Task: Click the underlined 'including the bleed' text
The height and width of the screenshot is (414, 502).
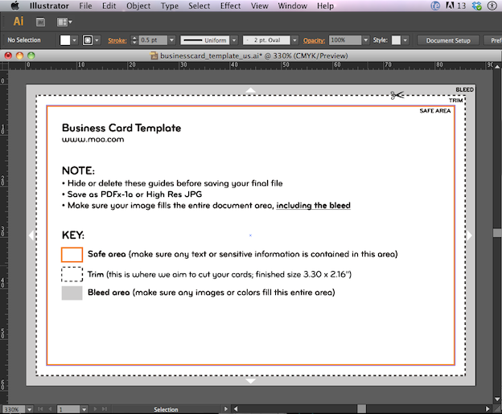Action: coord(314,206)
